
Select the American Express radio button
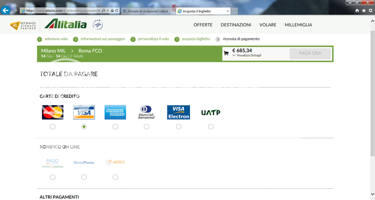[115, 127]
